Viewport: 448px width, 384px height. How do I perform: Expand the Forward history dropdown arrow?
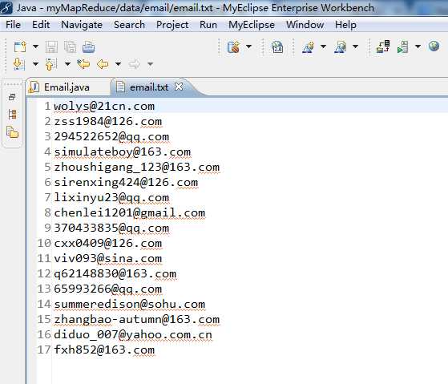point(151,64)
